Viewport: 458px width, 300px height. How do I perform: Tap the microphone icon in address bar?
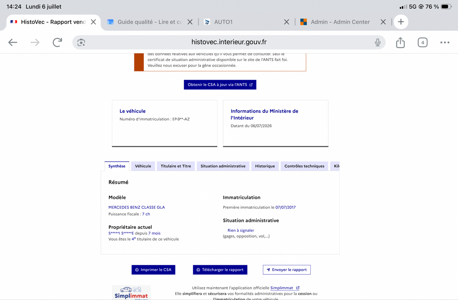coord(377,42)
